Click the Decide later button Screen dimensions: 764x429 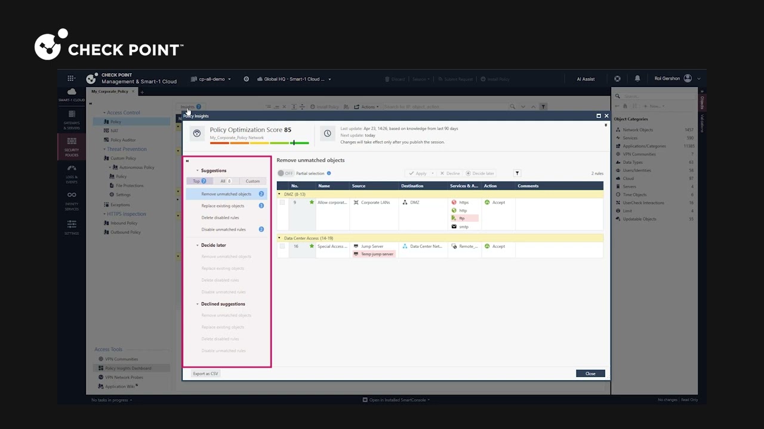[x=480, y=173]
